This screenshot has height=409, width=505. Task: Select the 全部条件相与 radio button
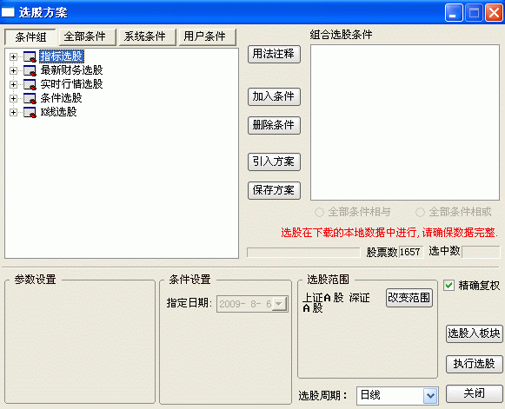[319, 213]
